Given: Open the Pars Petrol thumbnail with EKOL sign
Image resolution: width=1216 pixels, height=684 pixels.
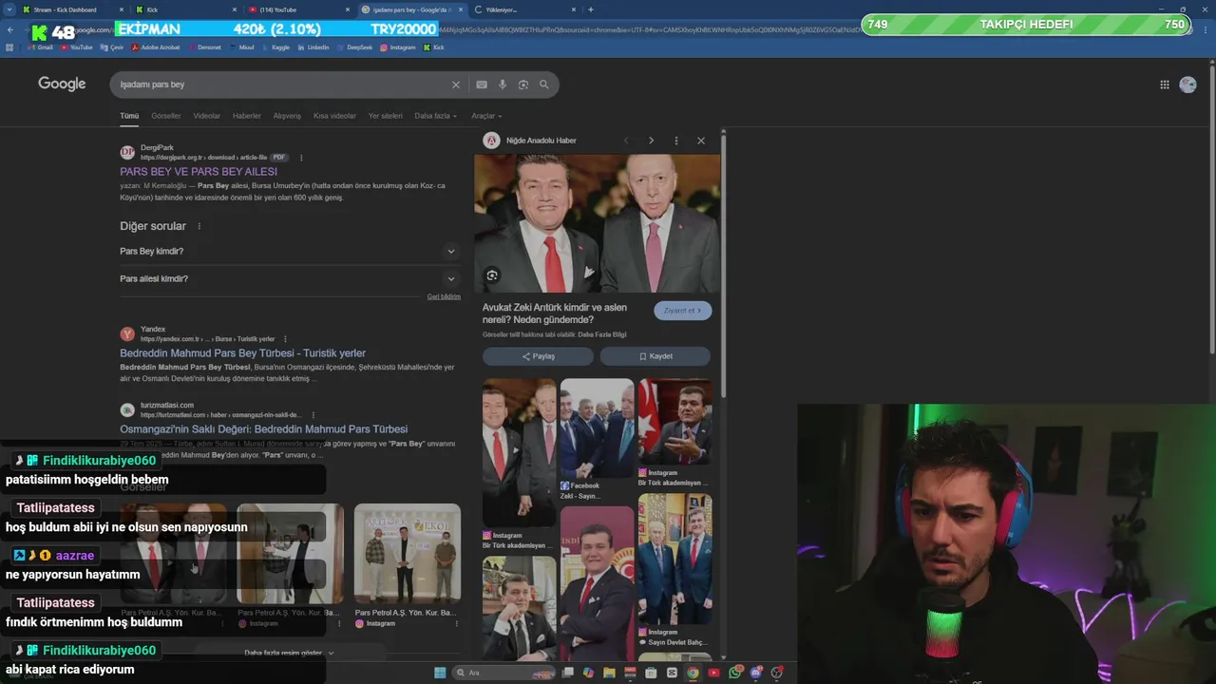Looking at the screenshot, I should click(408, 554).
